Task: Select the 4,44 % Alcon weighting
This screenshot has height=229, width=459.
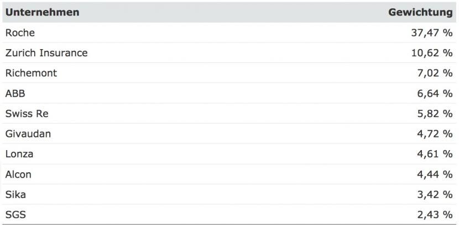Action: [x=435, y=174]
